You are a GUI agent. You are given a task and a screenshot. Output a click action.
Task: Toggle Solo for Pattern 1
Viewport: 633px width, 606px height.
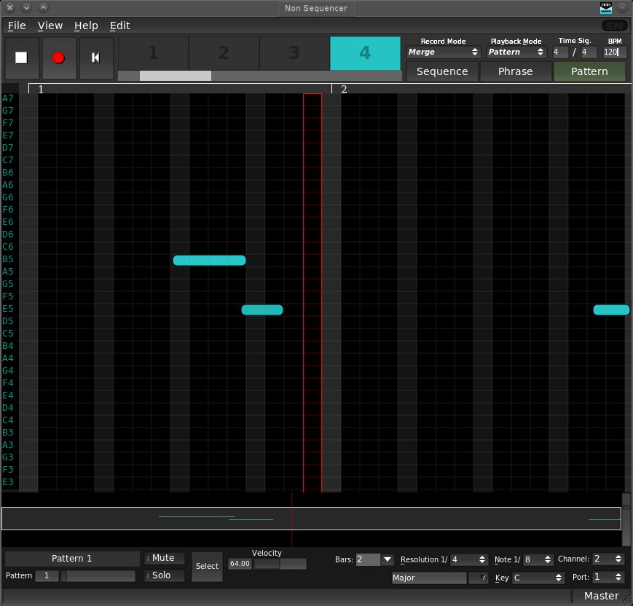(x=164, y=575)
